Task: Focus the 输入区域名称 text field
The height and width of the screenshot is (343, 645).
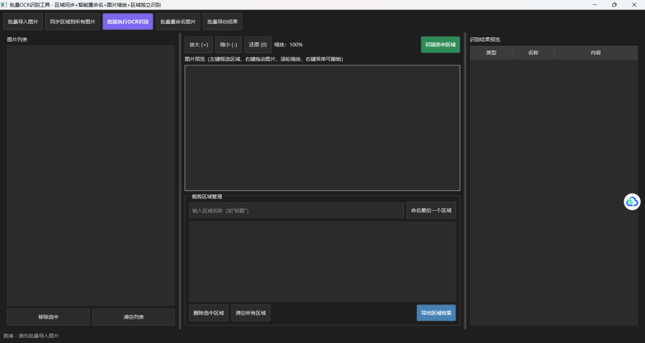Action: coord(296,211)
